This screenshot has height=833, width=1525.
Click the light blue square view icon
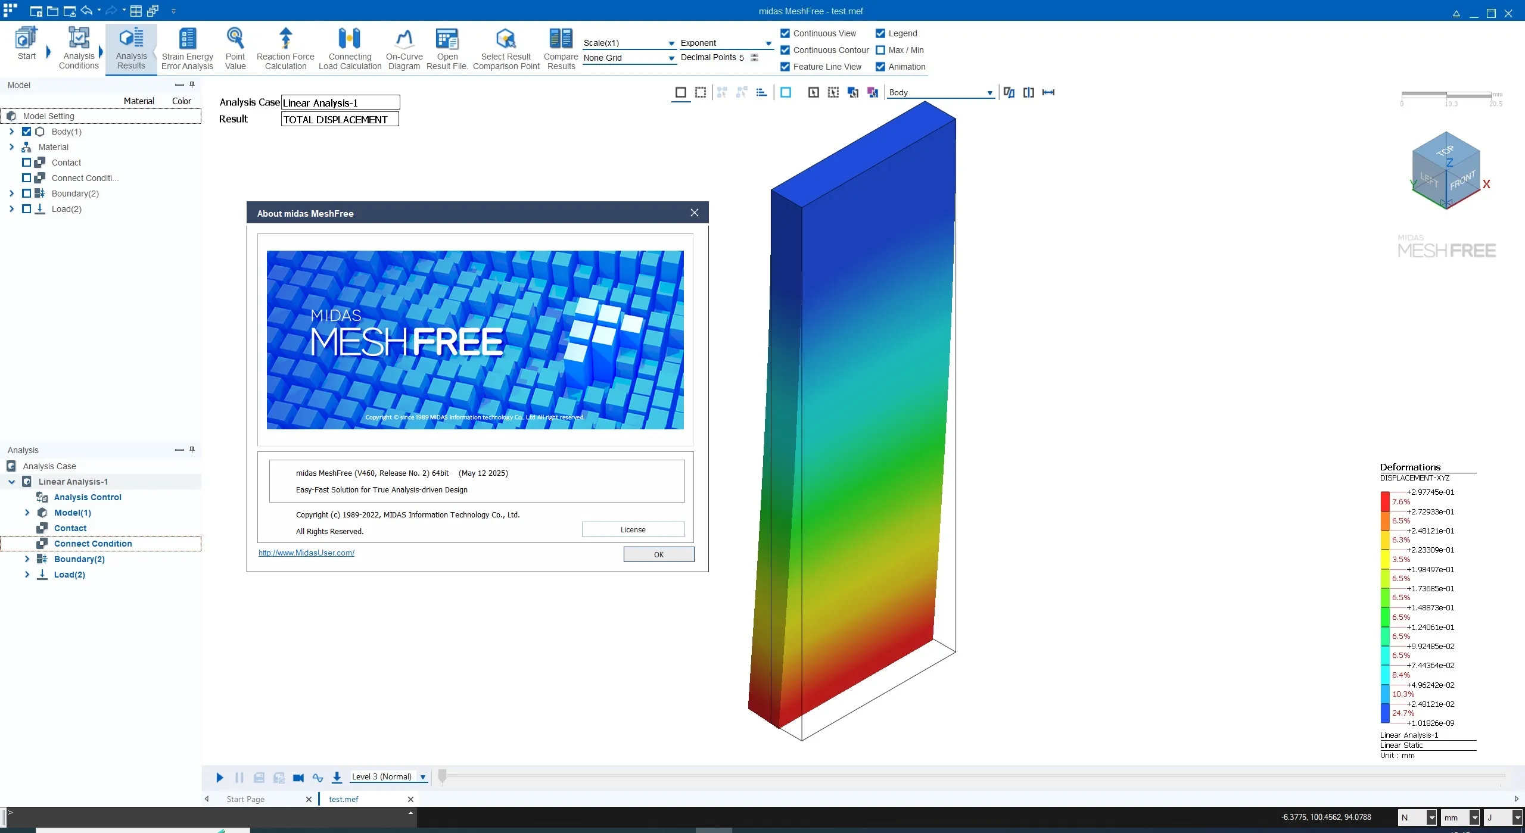pos(786,92)
